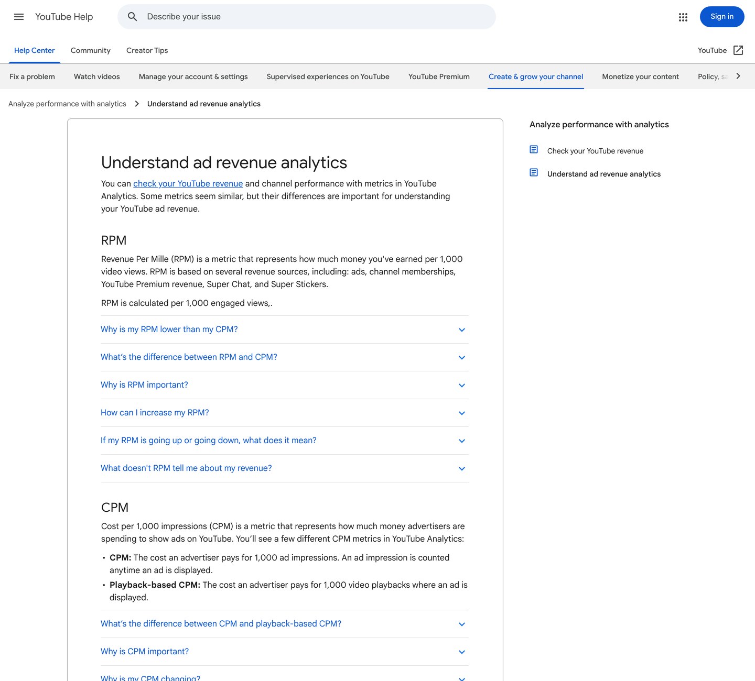Expand "What's the difference between RPM and CPM?"
755x681 pixels.
[285, 357]
